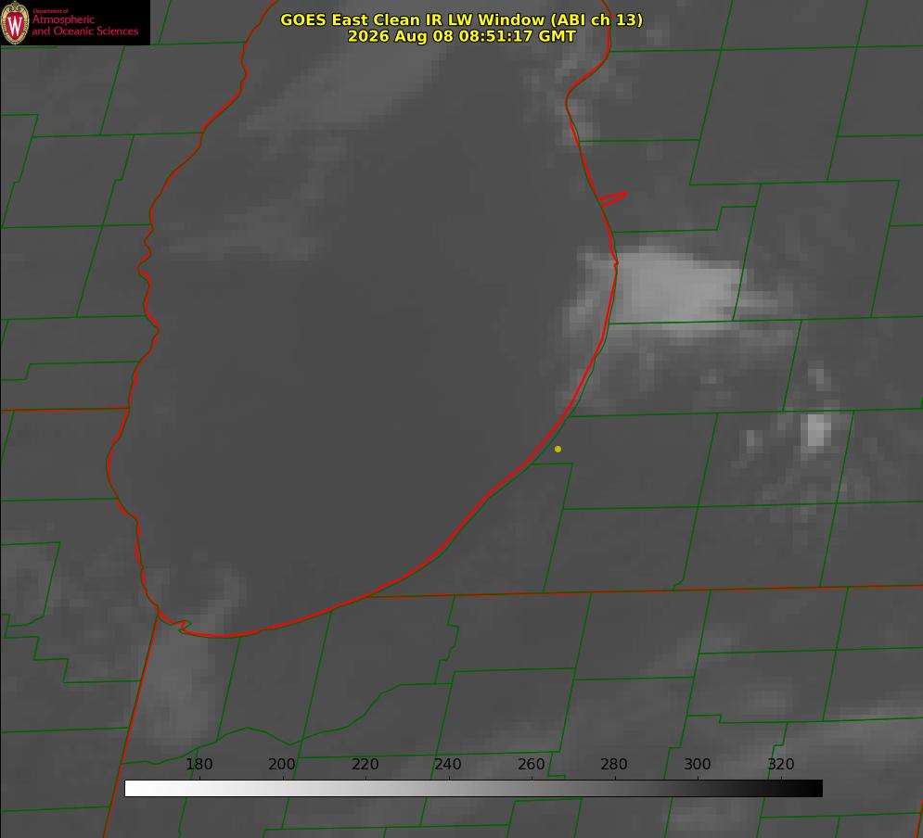Click the colorbar label '280'

coord(614,764)
